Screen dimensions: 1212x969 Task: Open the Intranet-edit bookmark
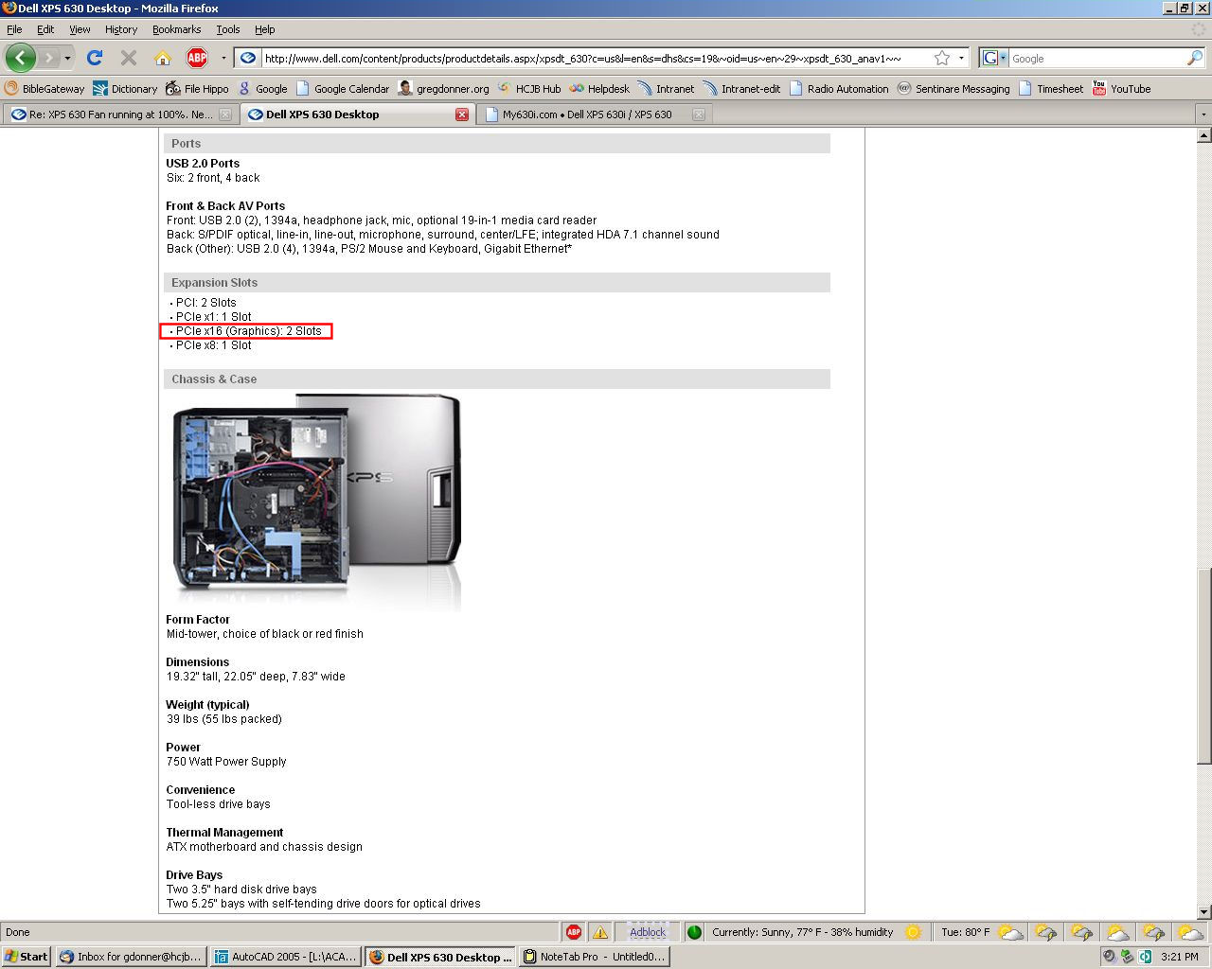coord(741,88)
